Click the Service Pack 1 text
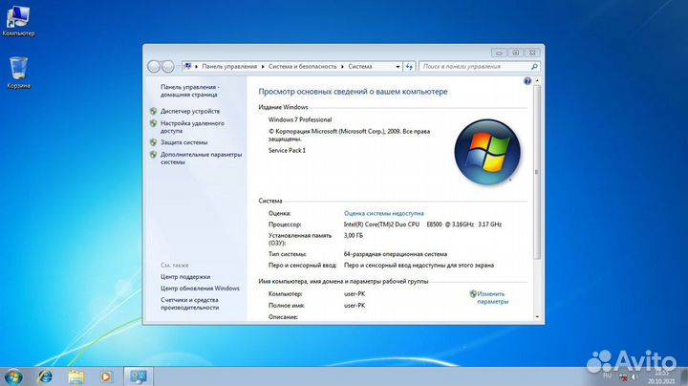688x386 pixels. [287, 150]
